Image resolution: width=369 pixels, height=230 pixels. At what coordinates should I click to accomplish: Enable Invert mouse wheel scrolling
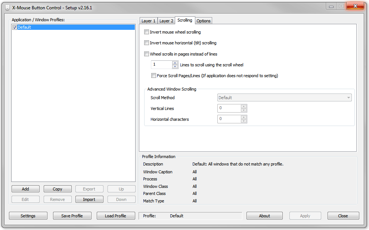point(147,32)
